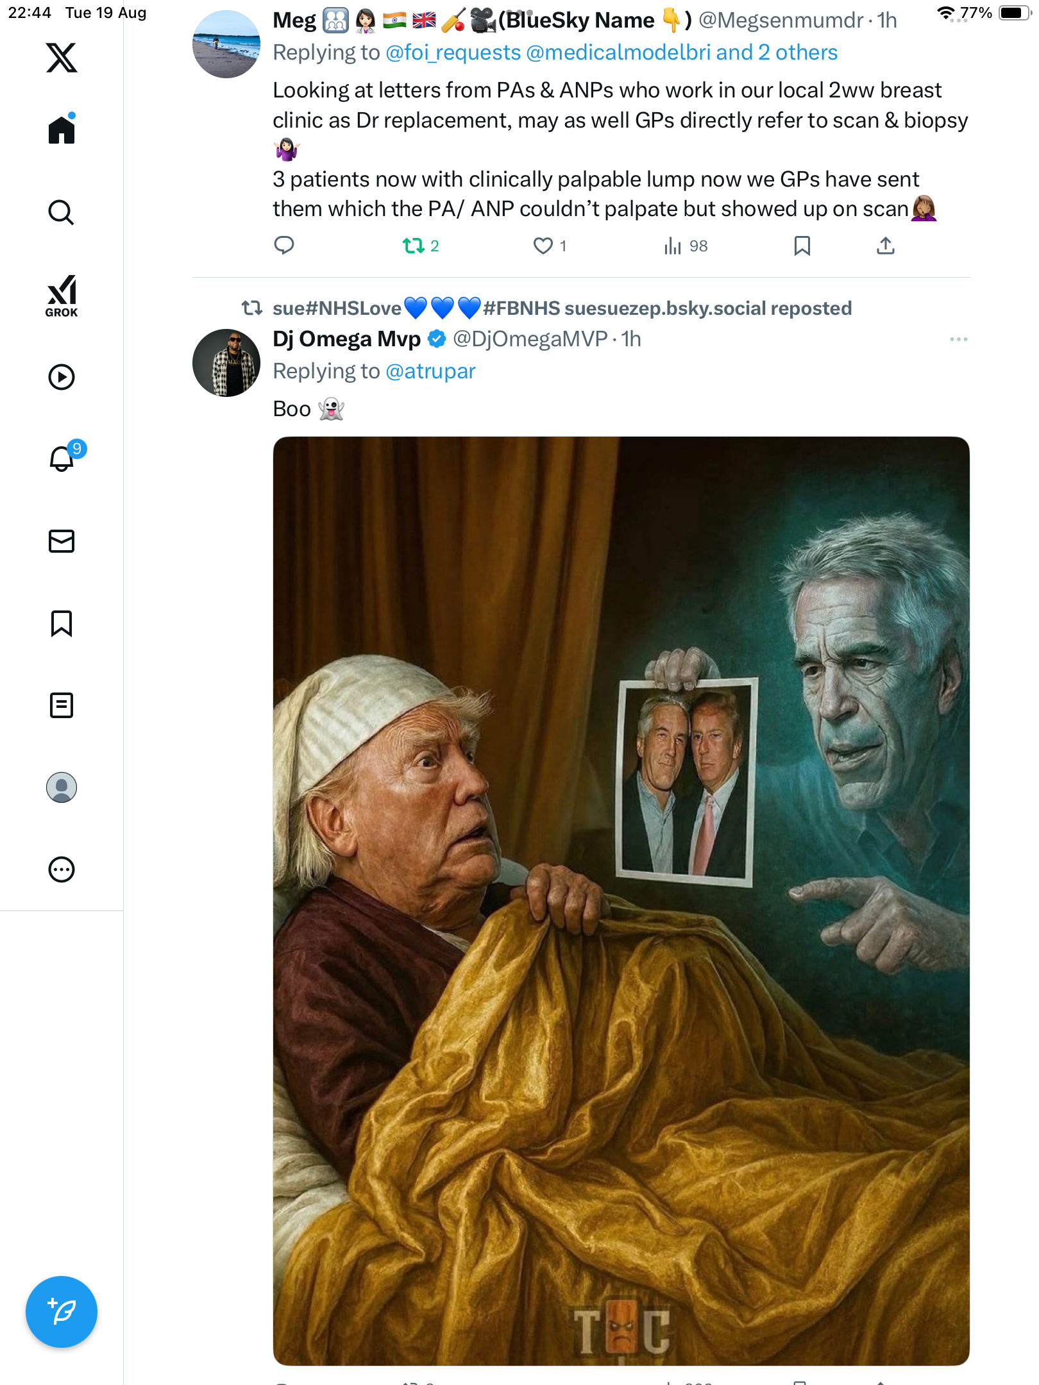The width and height of the screenshot is (1039, 1385).
Task: Open the Lists sidebar icon
Action: (x=62, y=705)
